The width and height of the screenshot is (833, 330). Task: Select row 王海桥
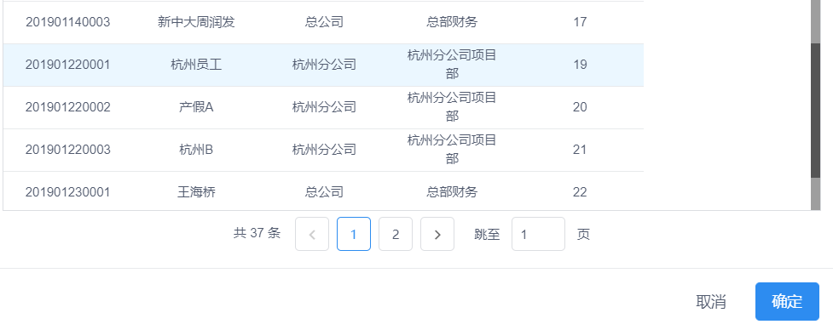[323, 191]
